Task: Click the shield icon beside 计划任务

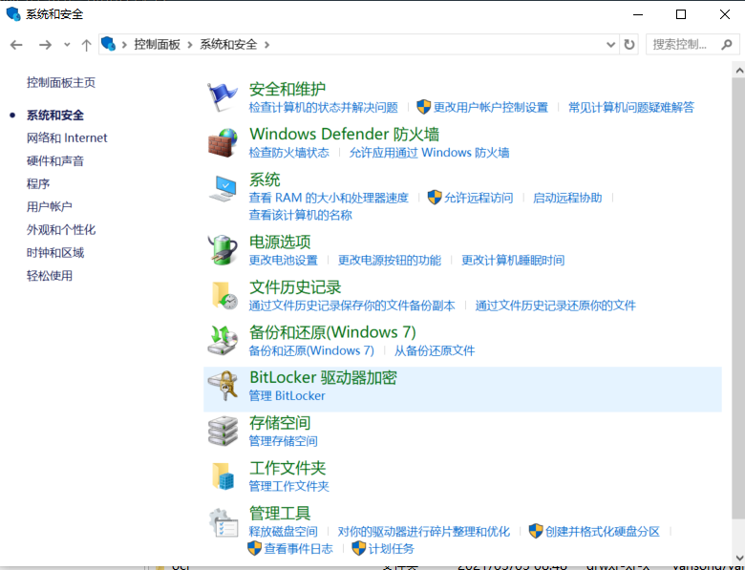Action: point(359,548)
